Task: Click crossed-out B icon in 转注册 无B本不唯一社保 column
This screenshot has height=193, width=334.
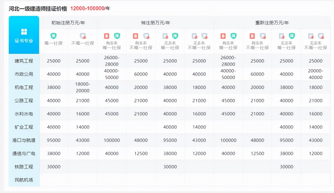Action: (x=194, y=36)
